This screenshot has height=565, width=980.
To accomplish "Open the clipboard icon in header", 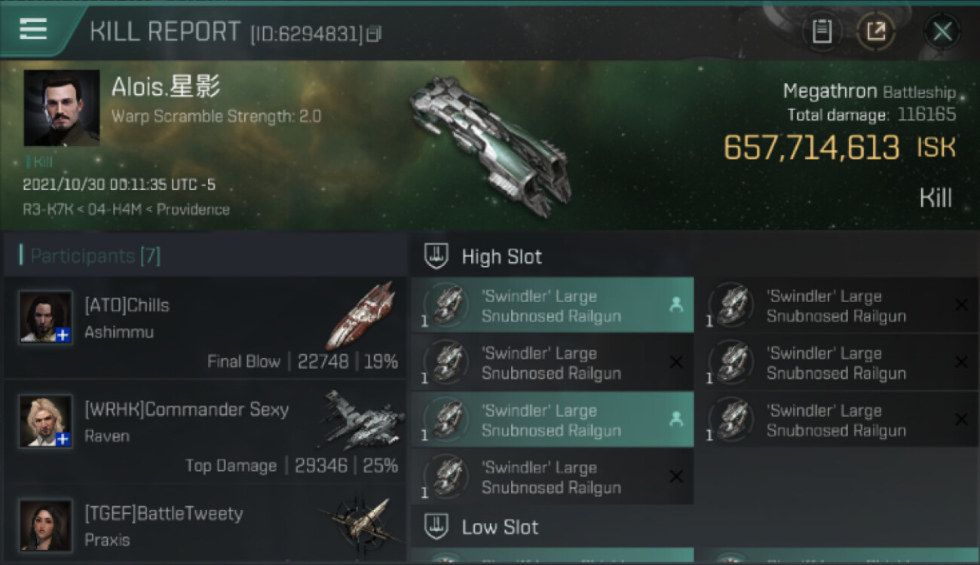I will [822, 32].
